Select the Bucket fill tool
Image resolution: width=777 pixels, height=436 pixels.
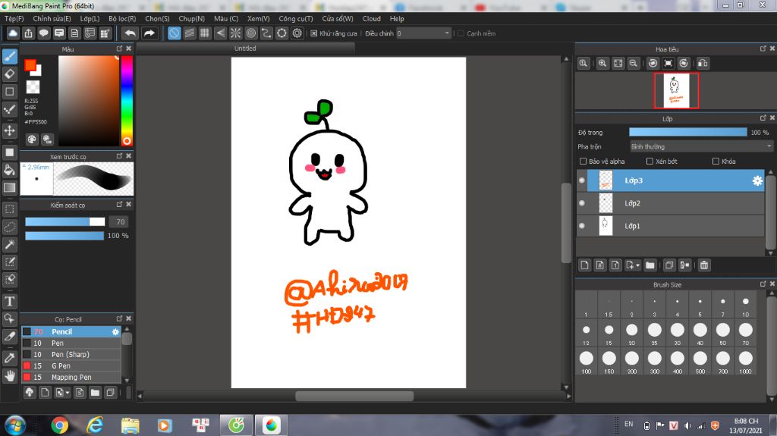click(x=9, y=170)
